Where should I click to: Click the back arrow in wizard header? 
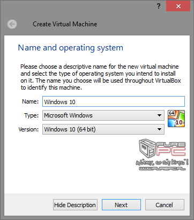point(12,24)
